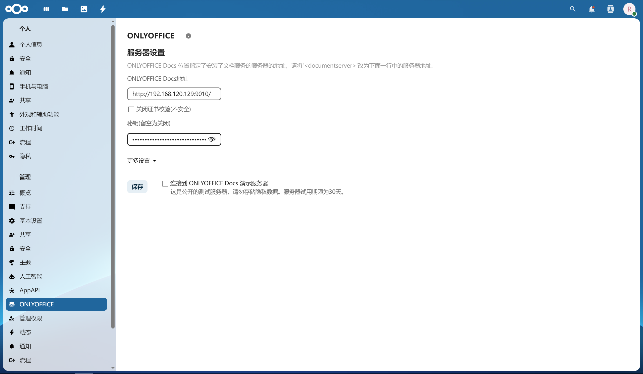Viewport: 643px width, 374px height.
Task: Open 外观和辅助功能 settings
Action: [x=56, y=114]
